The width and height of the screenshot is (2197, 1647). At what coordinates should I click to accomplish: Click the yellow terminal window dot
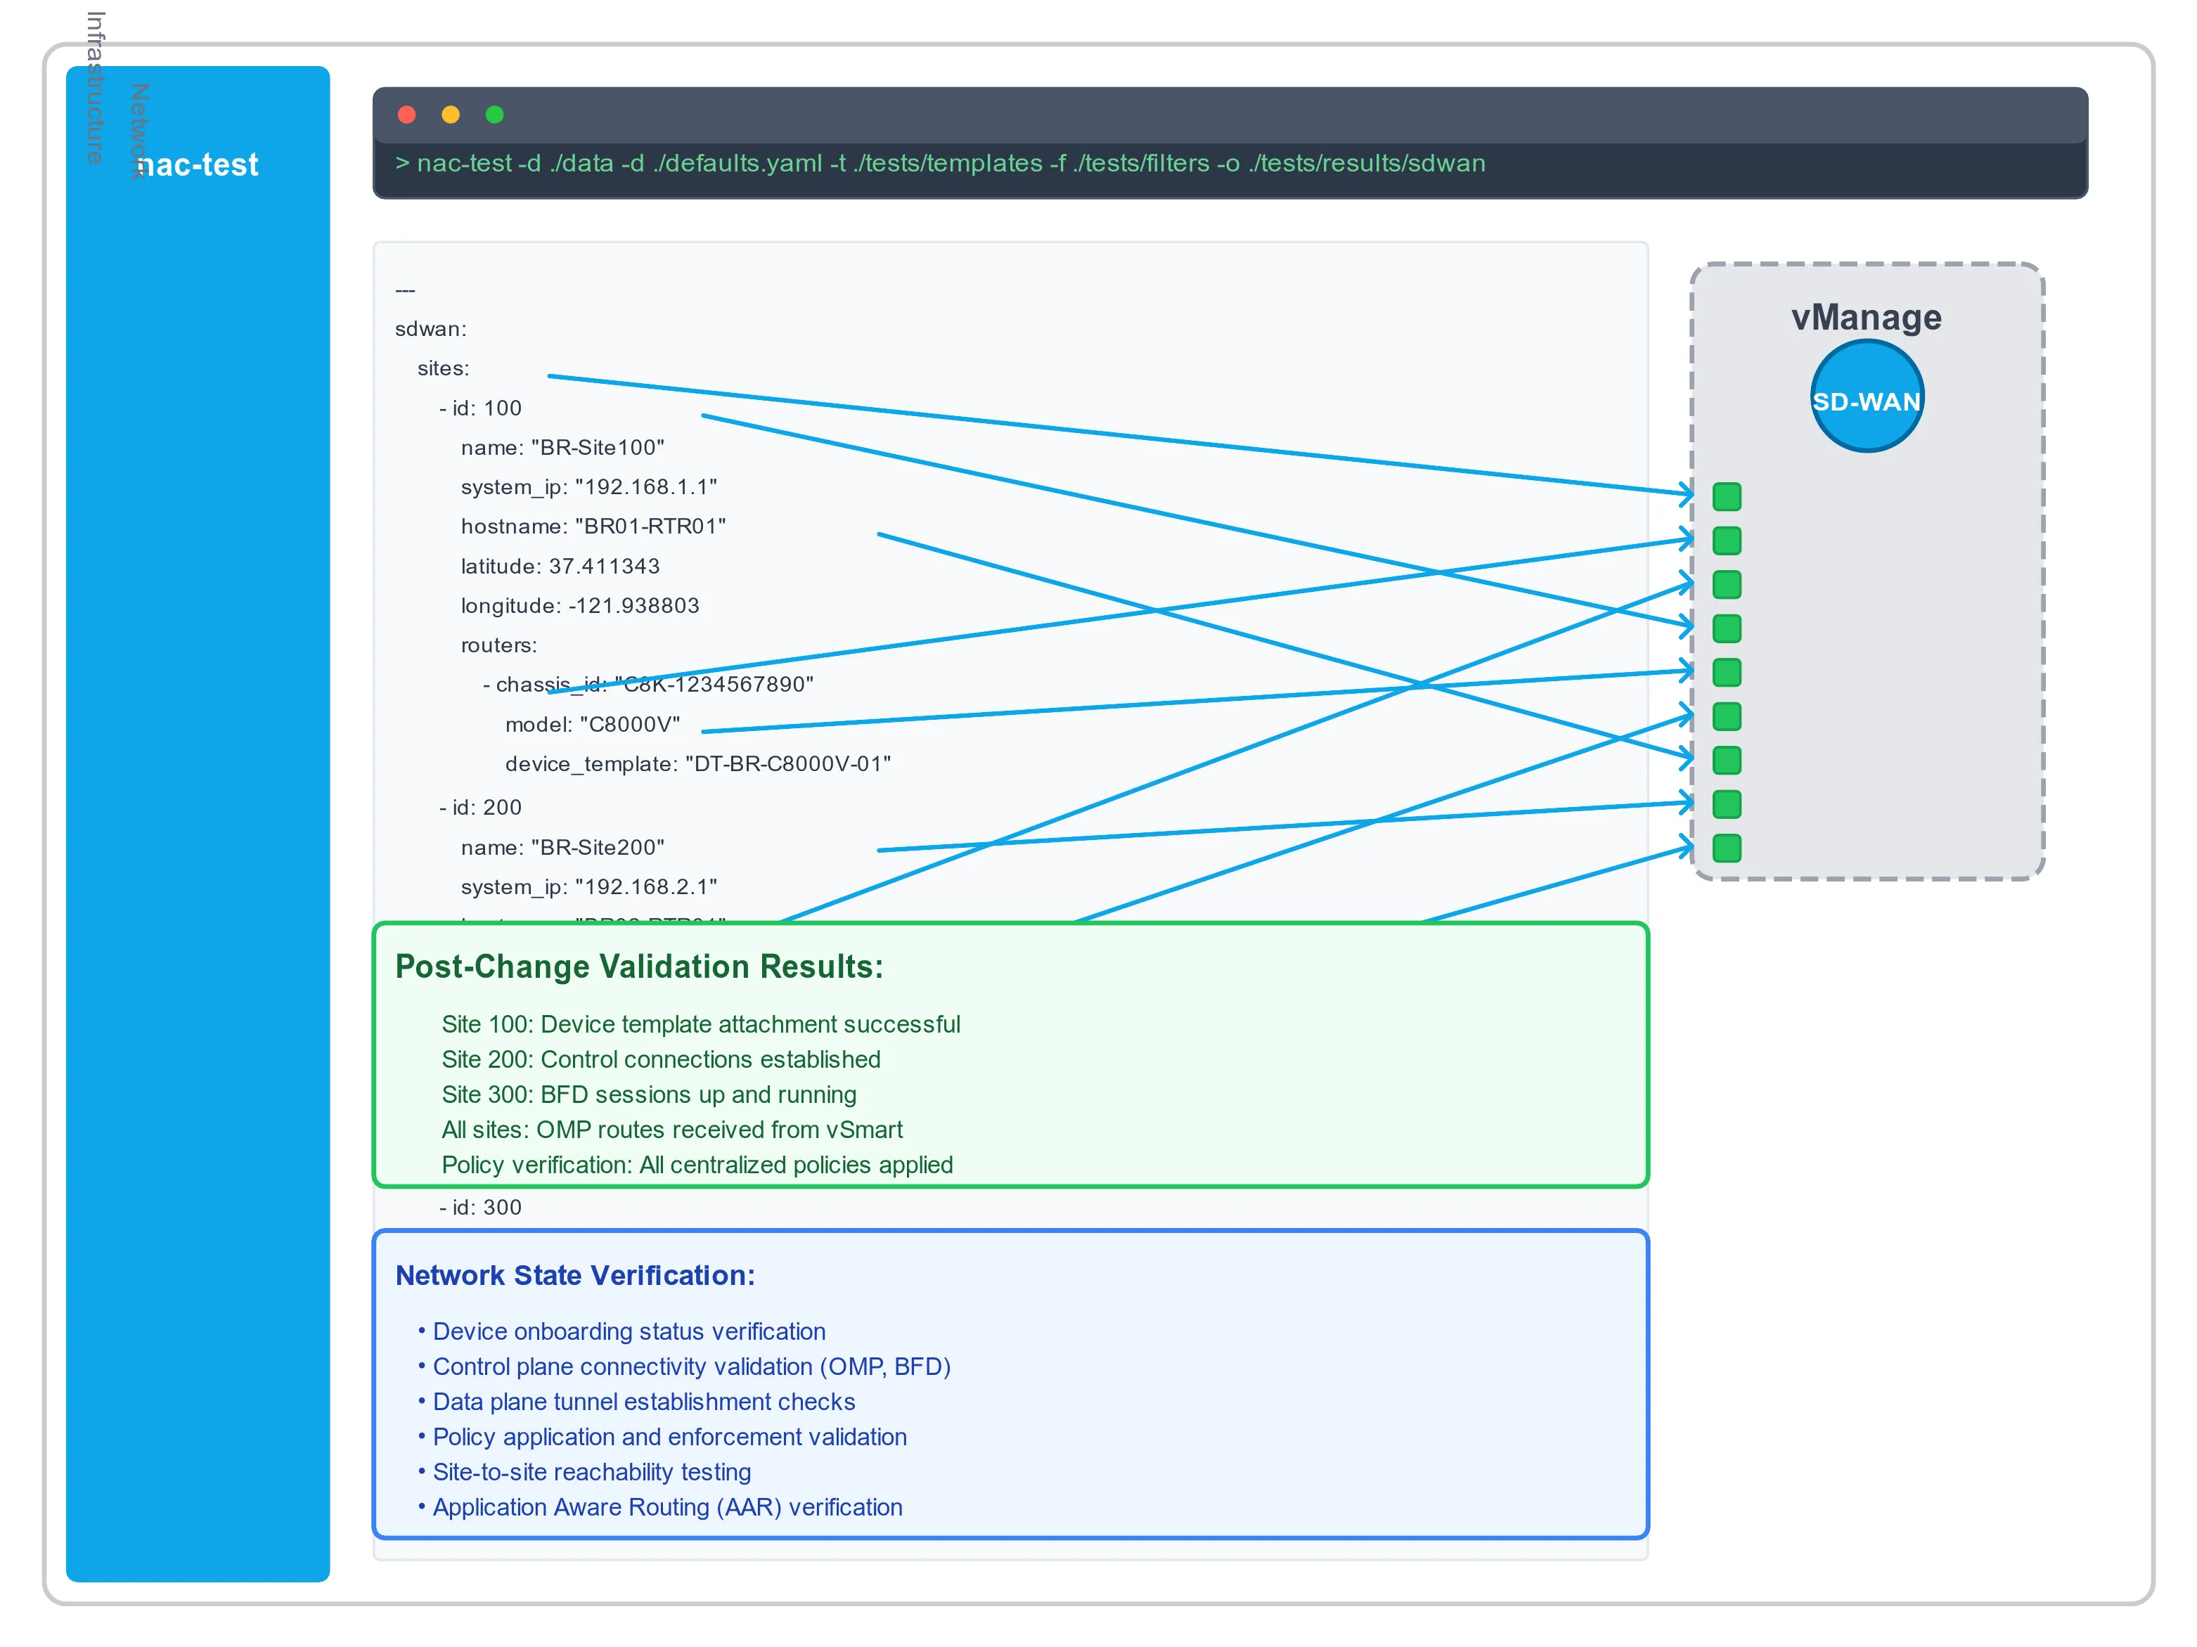450,115
